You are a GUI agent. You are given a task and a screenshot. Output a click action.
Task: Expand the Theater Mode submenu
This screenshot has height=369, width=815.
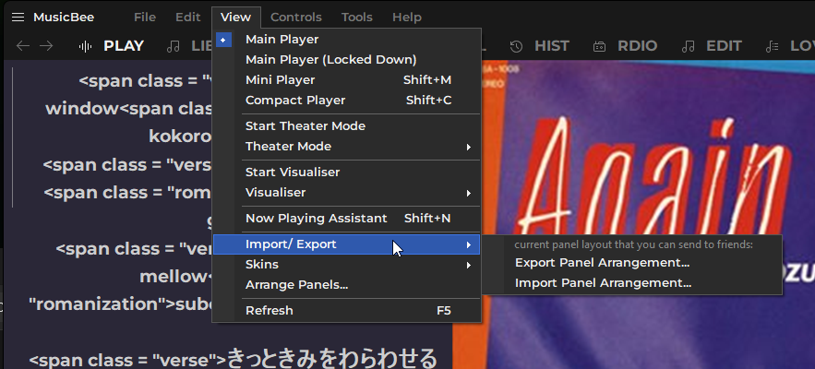[347, 147]
